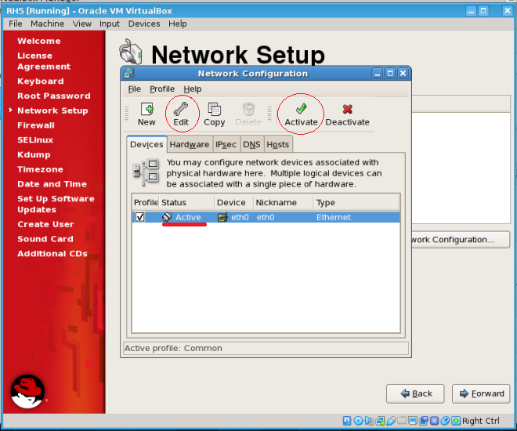Viewport: 517px width, 431px height.
Task: Switch to the IPsec tab
Action: tap(226, 144)
